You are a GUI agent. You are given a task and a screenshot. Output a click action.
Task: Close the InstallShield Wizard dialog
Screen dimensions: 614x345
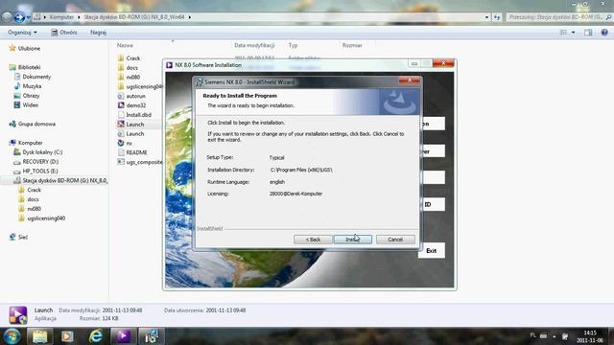click(x=410, y=80)
